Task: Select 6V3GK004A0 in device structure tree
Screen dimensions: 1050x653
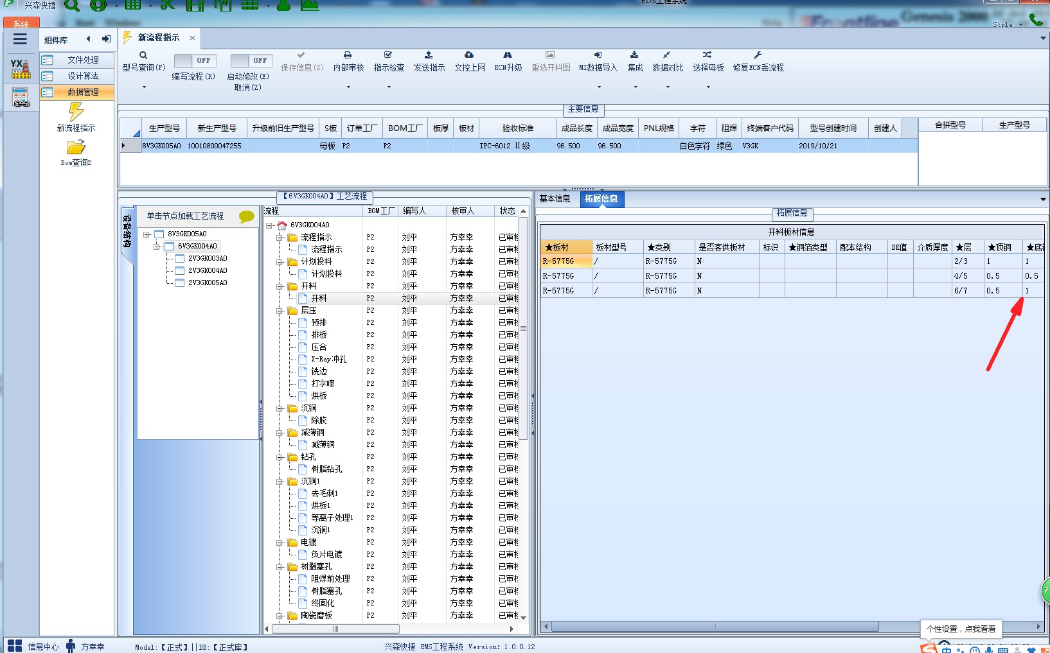Action: [198, 247]
